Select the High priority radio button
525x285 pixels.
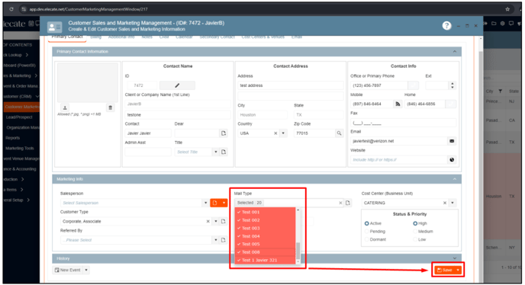coord(415,223)
